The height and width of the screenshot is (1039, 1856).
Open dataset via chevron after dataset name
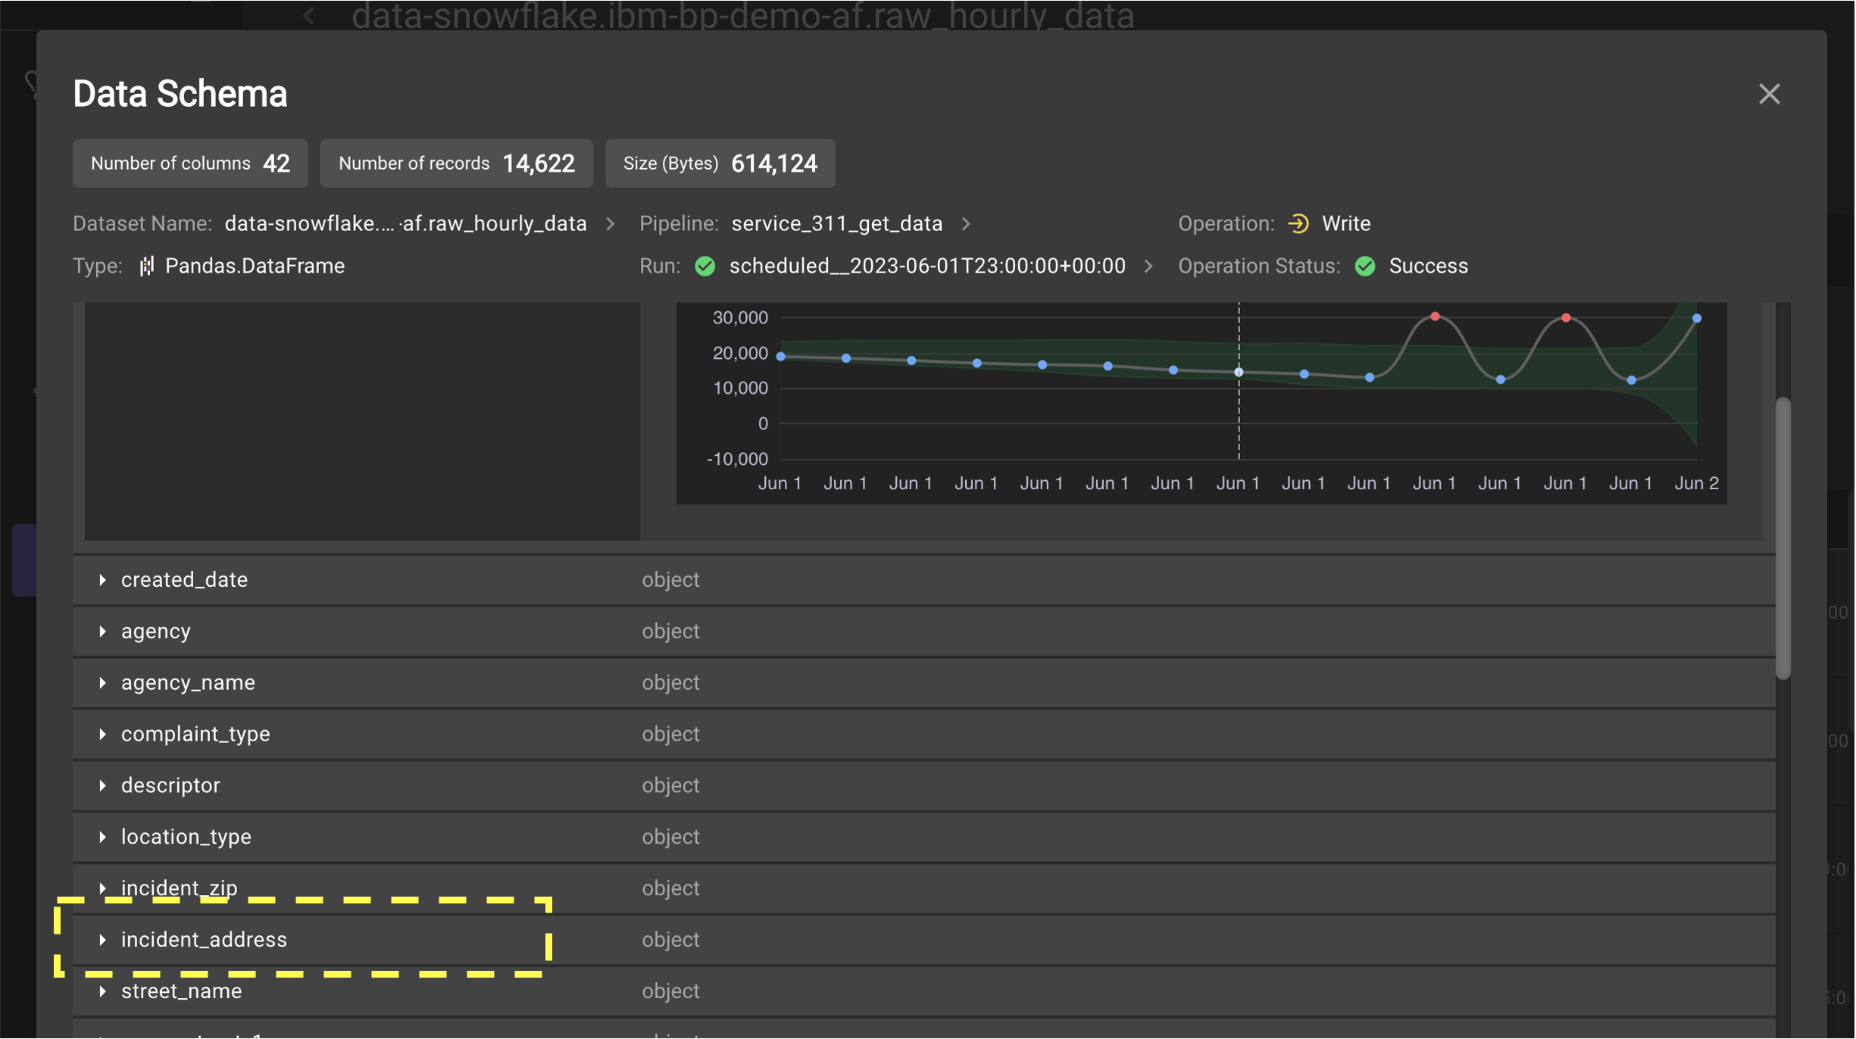click(x=611, y=224)
